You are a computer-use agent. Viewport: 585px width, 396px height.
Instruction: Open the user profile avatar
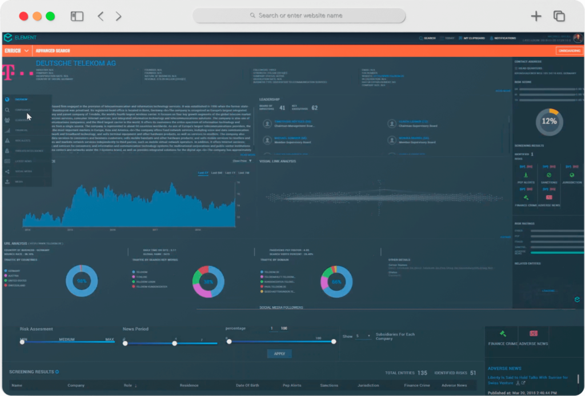point(578,38)
